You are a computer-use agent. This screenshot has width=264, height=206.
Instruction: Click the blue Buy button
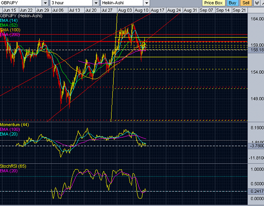[x=232, y=3]
